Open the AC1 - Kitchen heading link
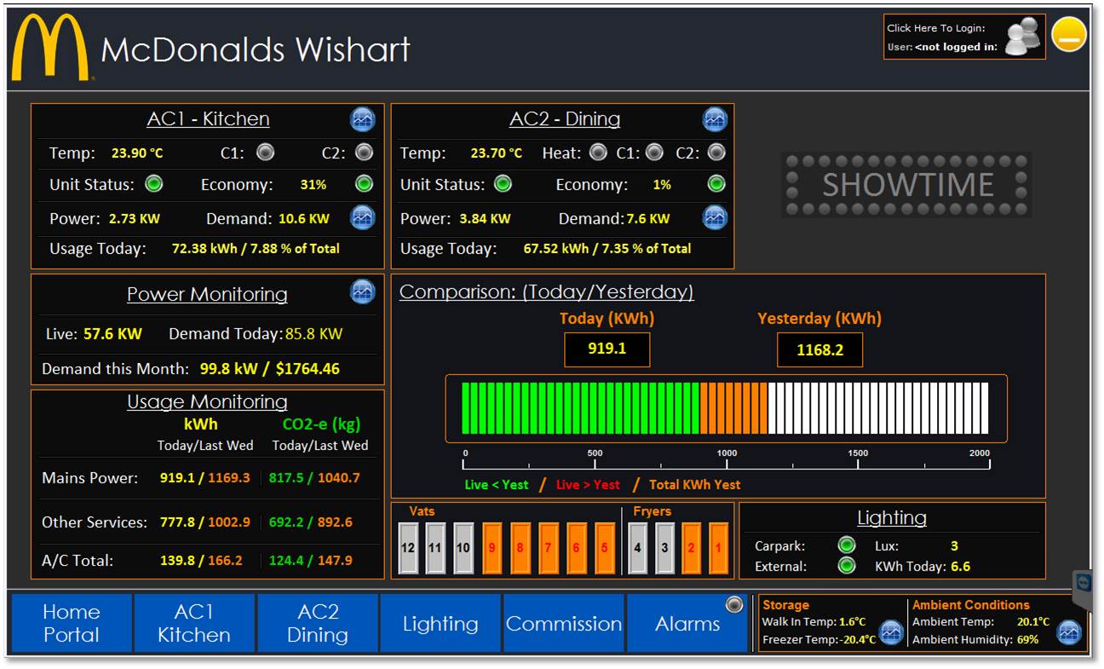Viewport: 1104px width, 669px height. click(x=208, y=119)
